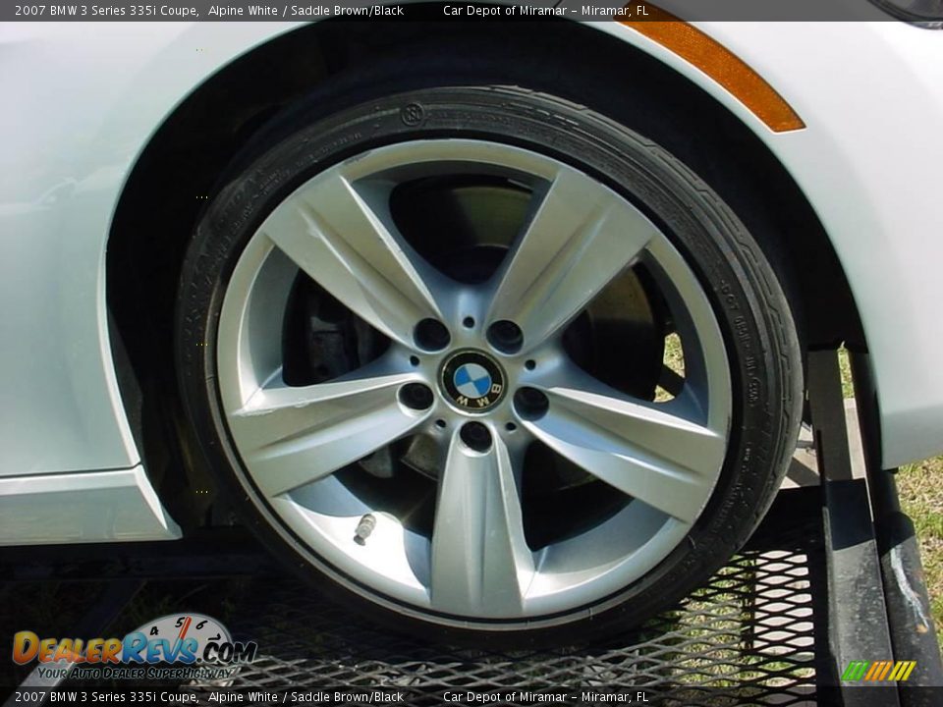Click "2007 BMW 3 Series 335i Coupe" in top caption
943x707 pixels.
point(106,10)
